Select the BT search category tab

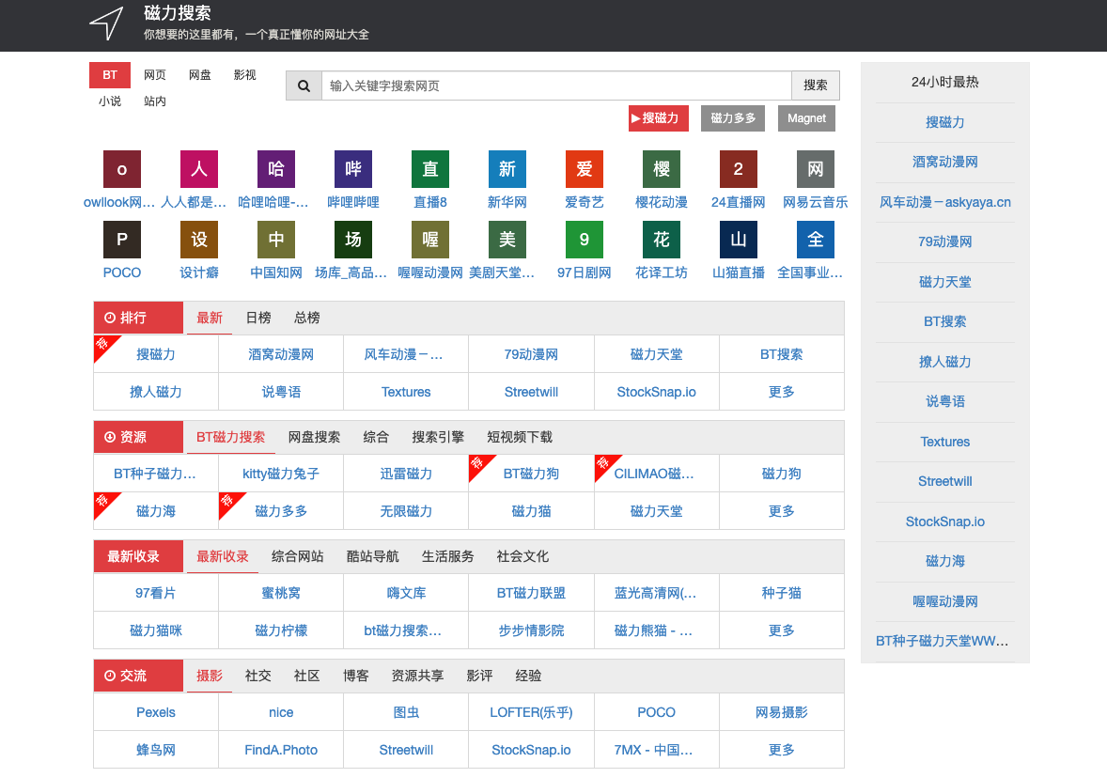(109, 75)
